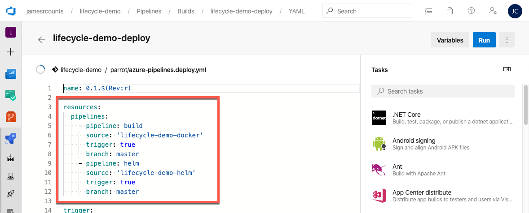529x213 pixels.
Task: Select the .NET Core task
Action: point(444,118)
